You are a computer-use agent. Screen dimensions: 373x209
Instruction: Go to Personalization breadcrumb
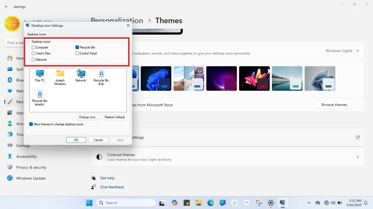tap(117, 21)
